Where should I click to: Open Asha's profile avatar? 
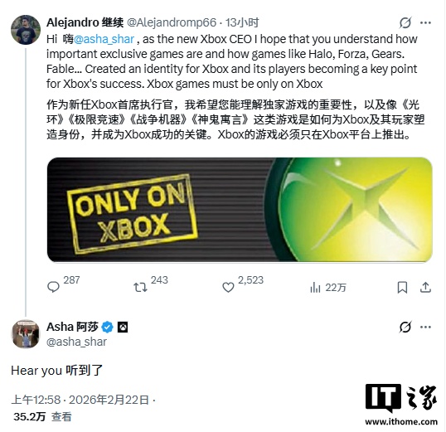click(x=26, y=334)
